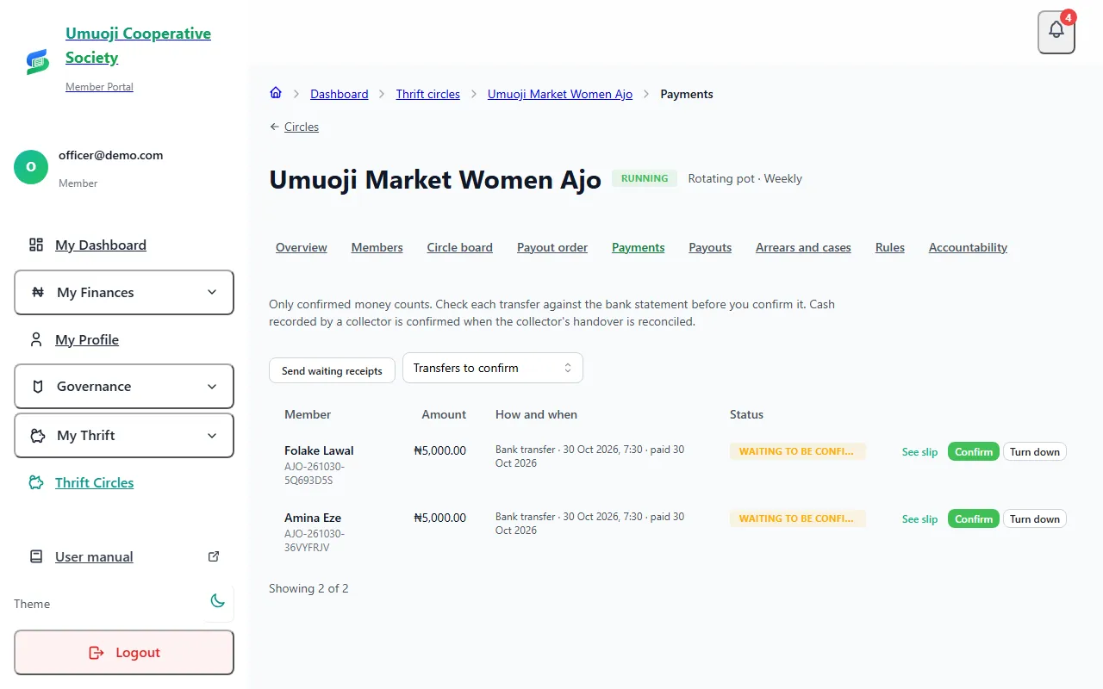Viewport: 1103px width, 689px height.
Task: Expand My Finances chevron
Action: [212, 292]
